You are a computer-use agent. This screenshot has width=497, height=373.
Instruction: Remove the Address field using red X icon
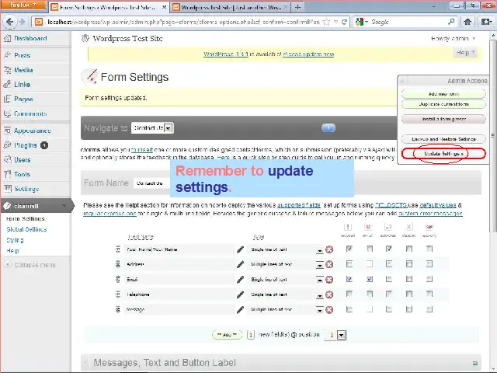click(x=329, y=264)
